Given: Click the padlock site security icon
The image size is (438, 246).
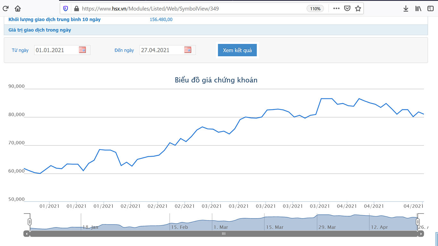Looking at the screenshot, I should pos(76,9).
